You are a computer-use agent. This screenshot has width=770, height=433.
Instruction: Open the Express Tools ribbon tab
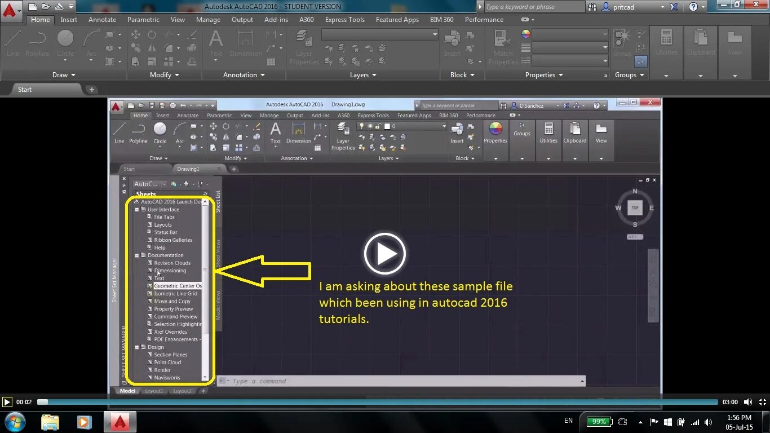coord(345,20)
